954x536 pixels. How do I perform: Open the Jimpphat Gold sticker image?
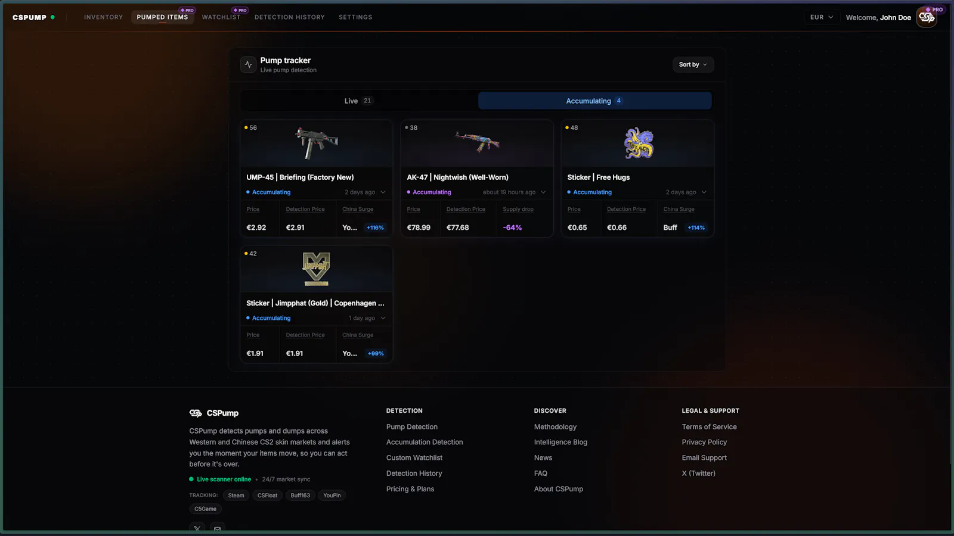[316, 269]
